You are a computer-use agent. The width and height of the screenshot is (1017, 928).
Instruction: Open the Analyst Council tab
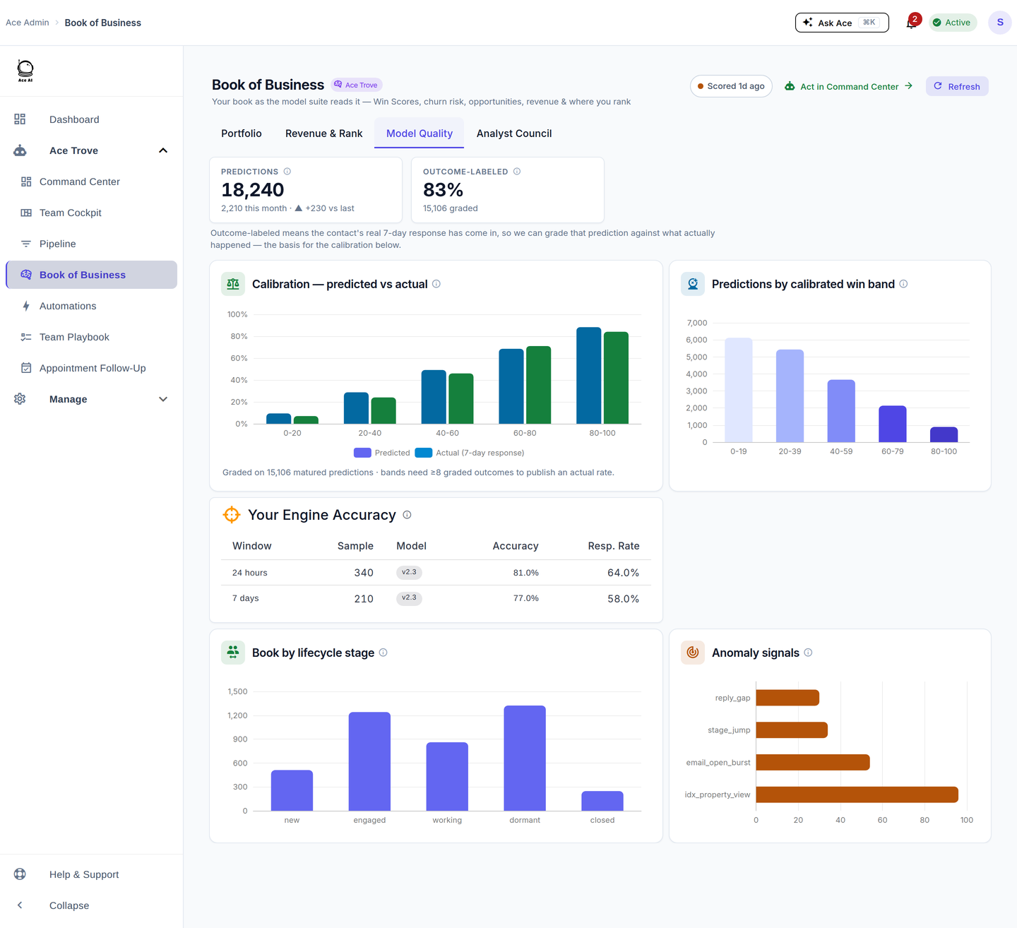[514, 133]
